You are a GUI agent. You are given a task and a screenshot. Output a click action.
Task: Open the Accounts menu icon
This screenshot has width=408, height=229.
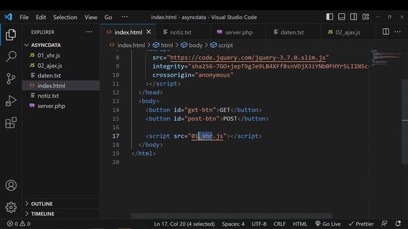click(11, 185)
